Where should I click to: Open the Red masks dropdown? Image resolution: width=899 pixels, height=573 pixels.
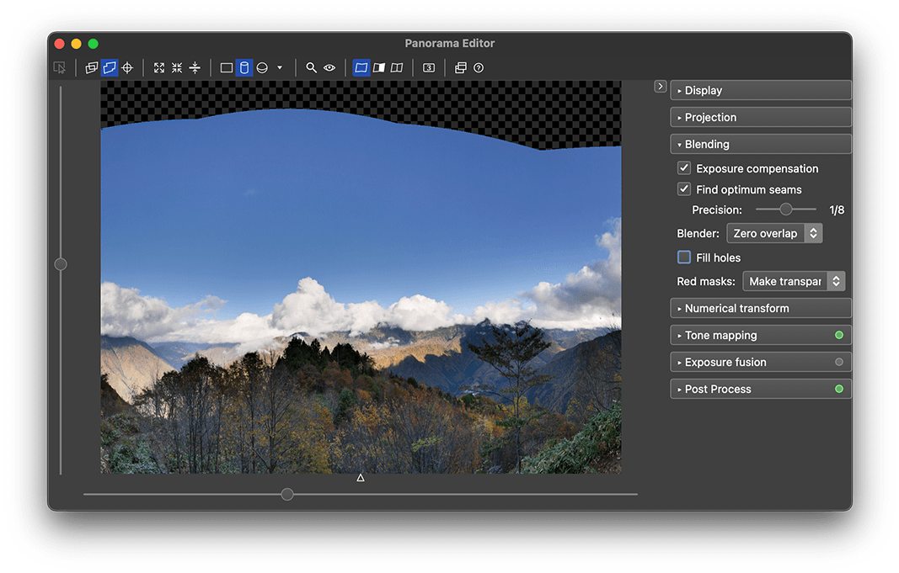(794, 282)
